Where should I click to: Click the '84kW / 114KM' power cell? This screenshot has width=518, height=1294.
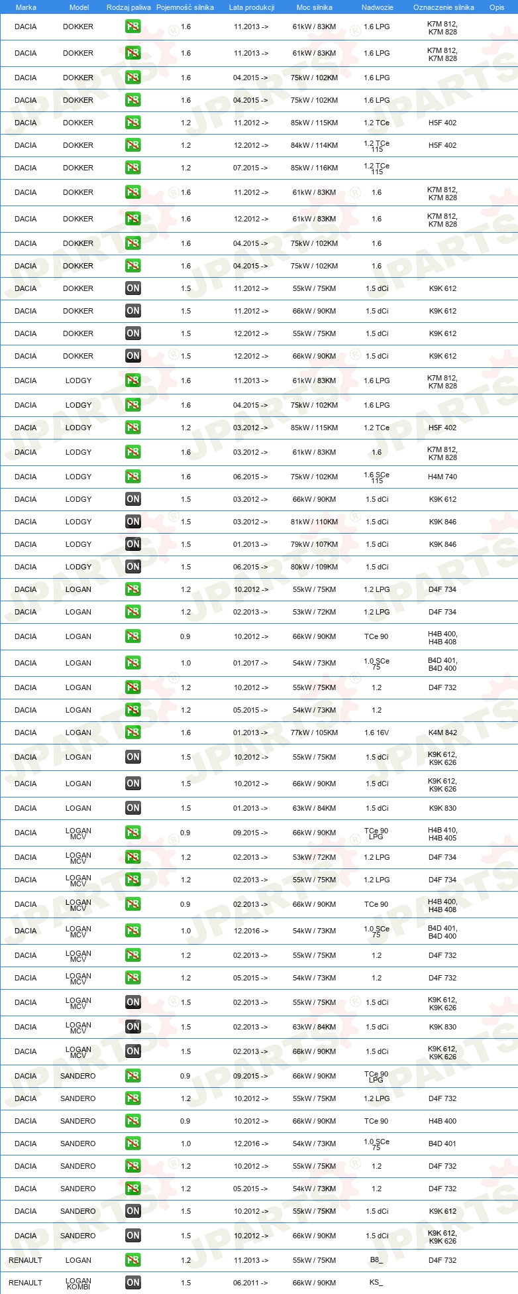pyautogui.click(x=315, y=145)
